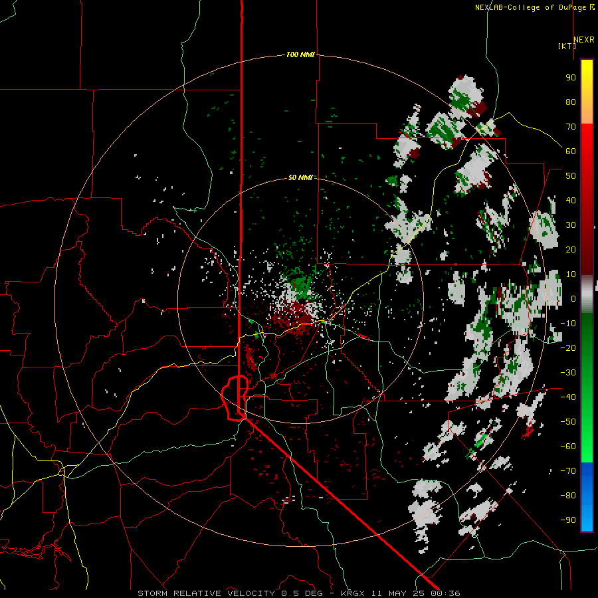Click the blue bottom segment of color bar
Viewport: 598px width, 598px height.
coord(587,497)
